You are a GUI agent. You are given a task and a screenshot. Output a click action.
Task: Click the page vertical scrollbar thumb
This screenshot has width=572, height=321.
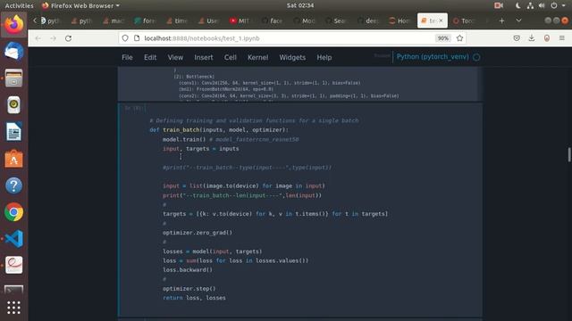569,154
